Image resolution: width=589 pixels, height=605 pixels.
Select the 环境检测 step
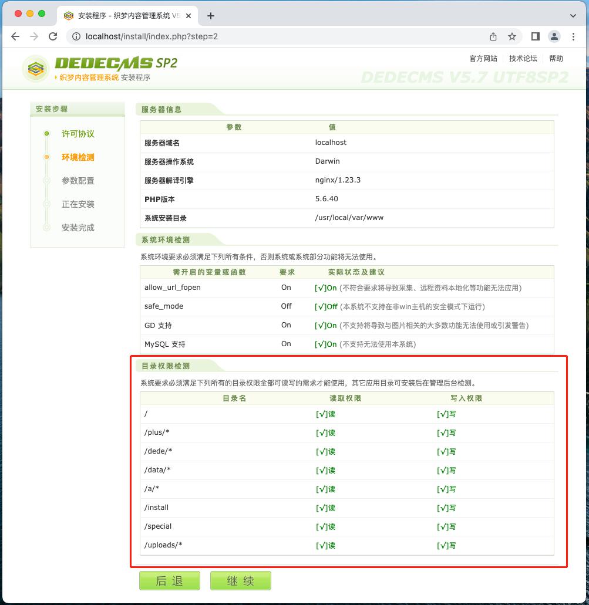pyautogui.click(x=78, y=157)
